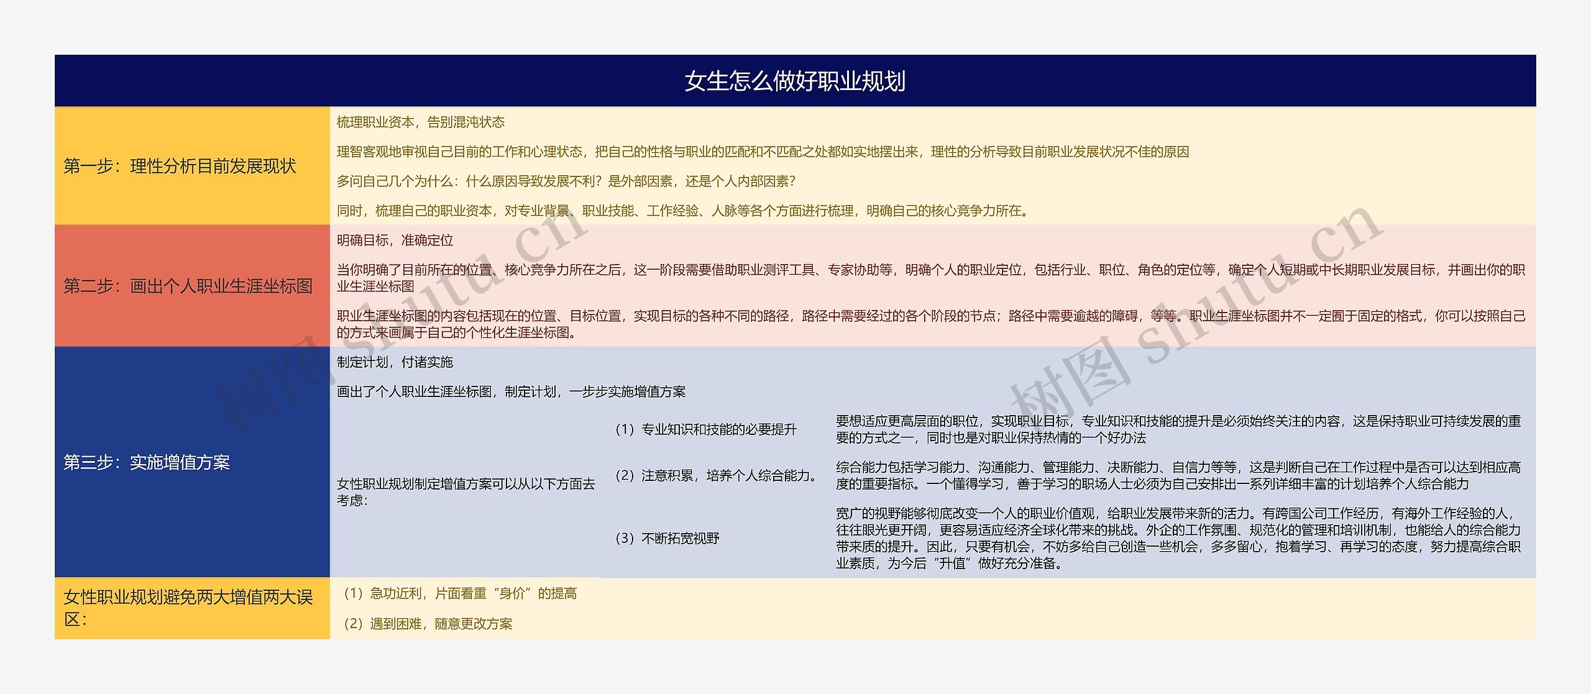Select the '第一步：理性分析目前发展现状' cell
Viewport: 1591px width, 694px height.
coord(180,166)
